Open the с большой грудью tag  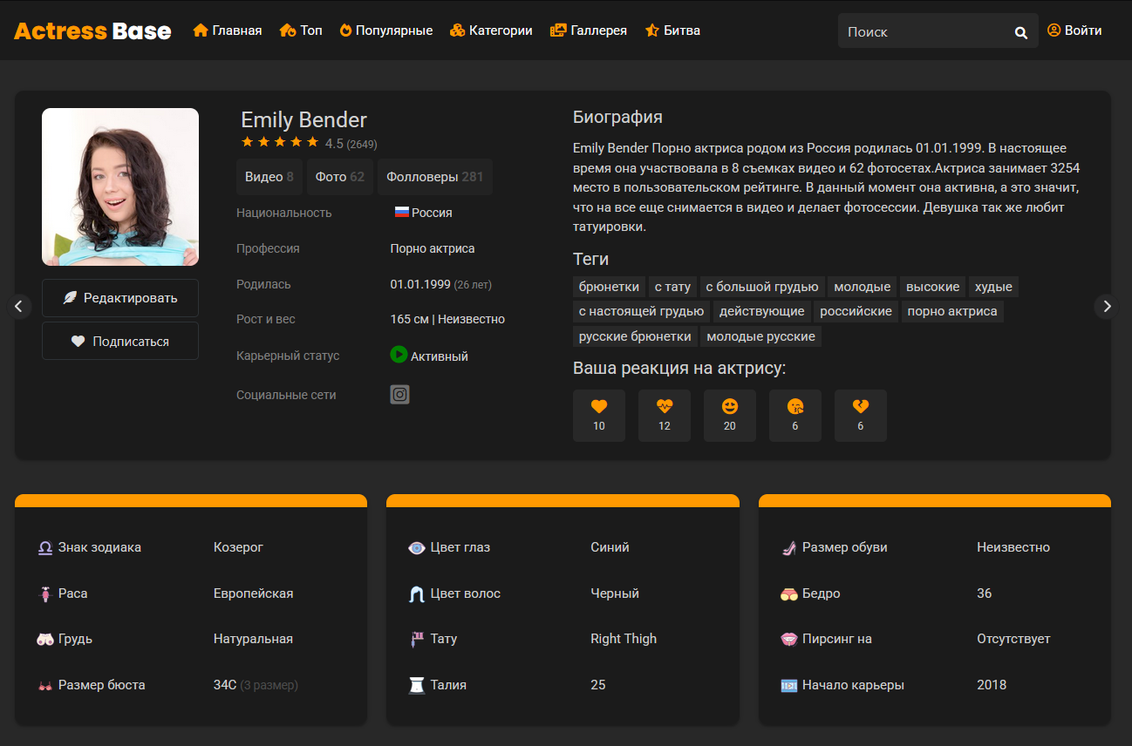pyautogui.click(x=762, y=287)
